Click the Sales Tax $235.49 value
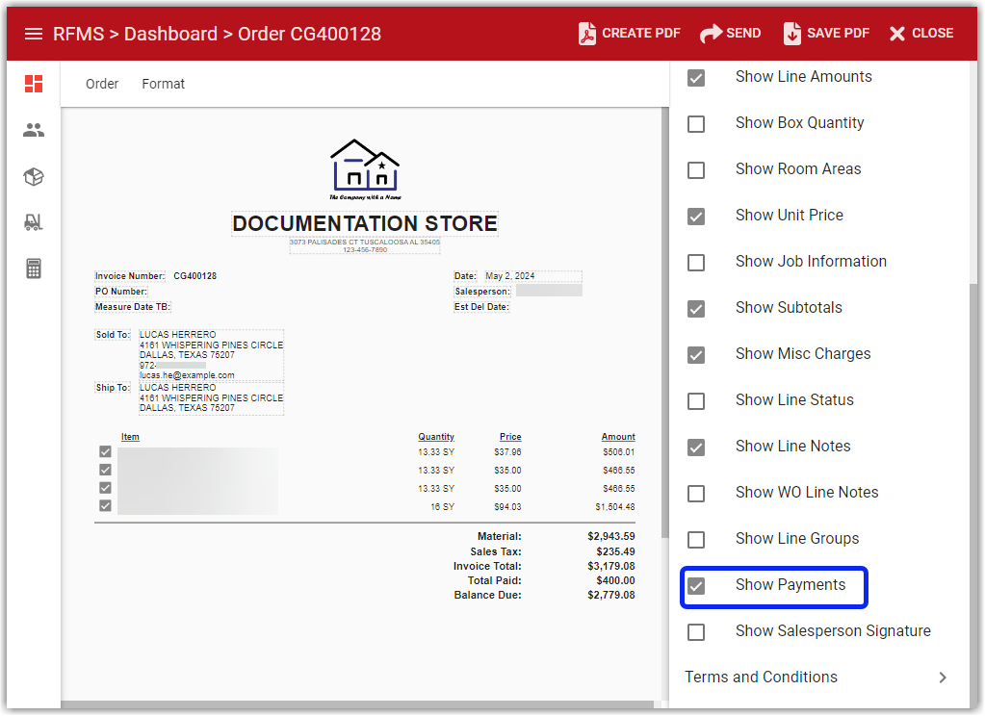 615,552
